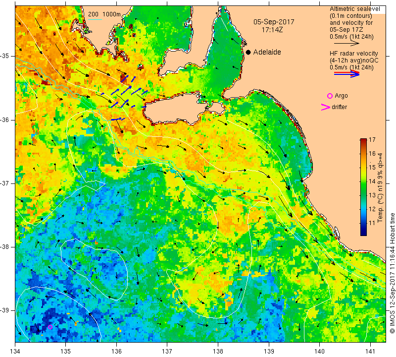Screen dimensions: 396x357
Task: Click the magenta Argo circle in the legend
Action: [330, 96]
